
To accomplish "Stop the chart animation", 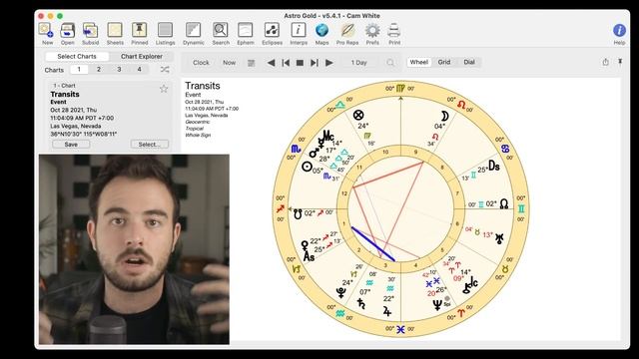I will [x=300, y=63].
